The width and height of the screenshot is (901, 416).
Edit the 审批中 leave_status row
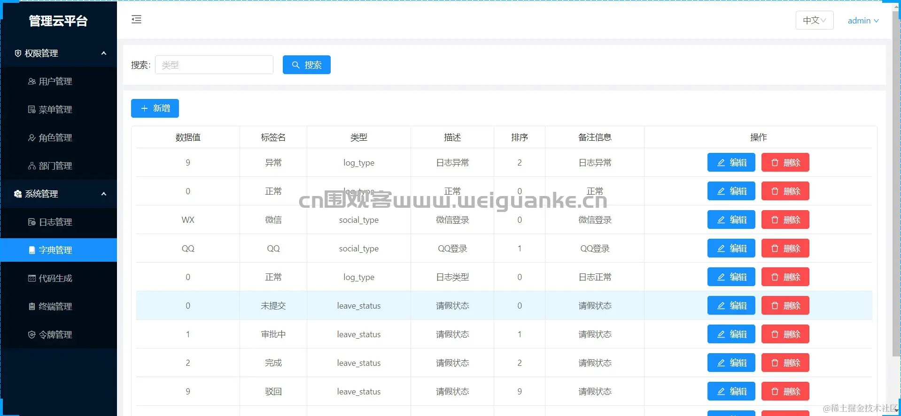(731, 334)
